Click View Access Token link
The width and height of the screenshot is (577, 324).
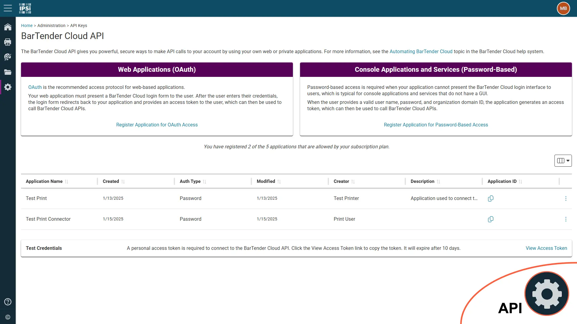[x=546, y=248]
